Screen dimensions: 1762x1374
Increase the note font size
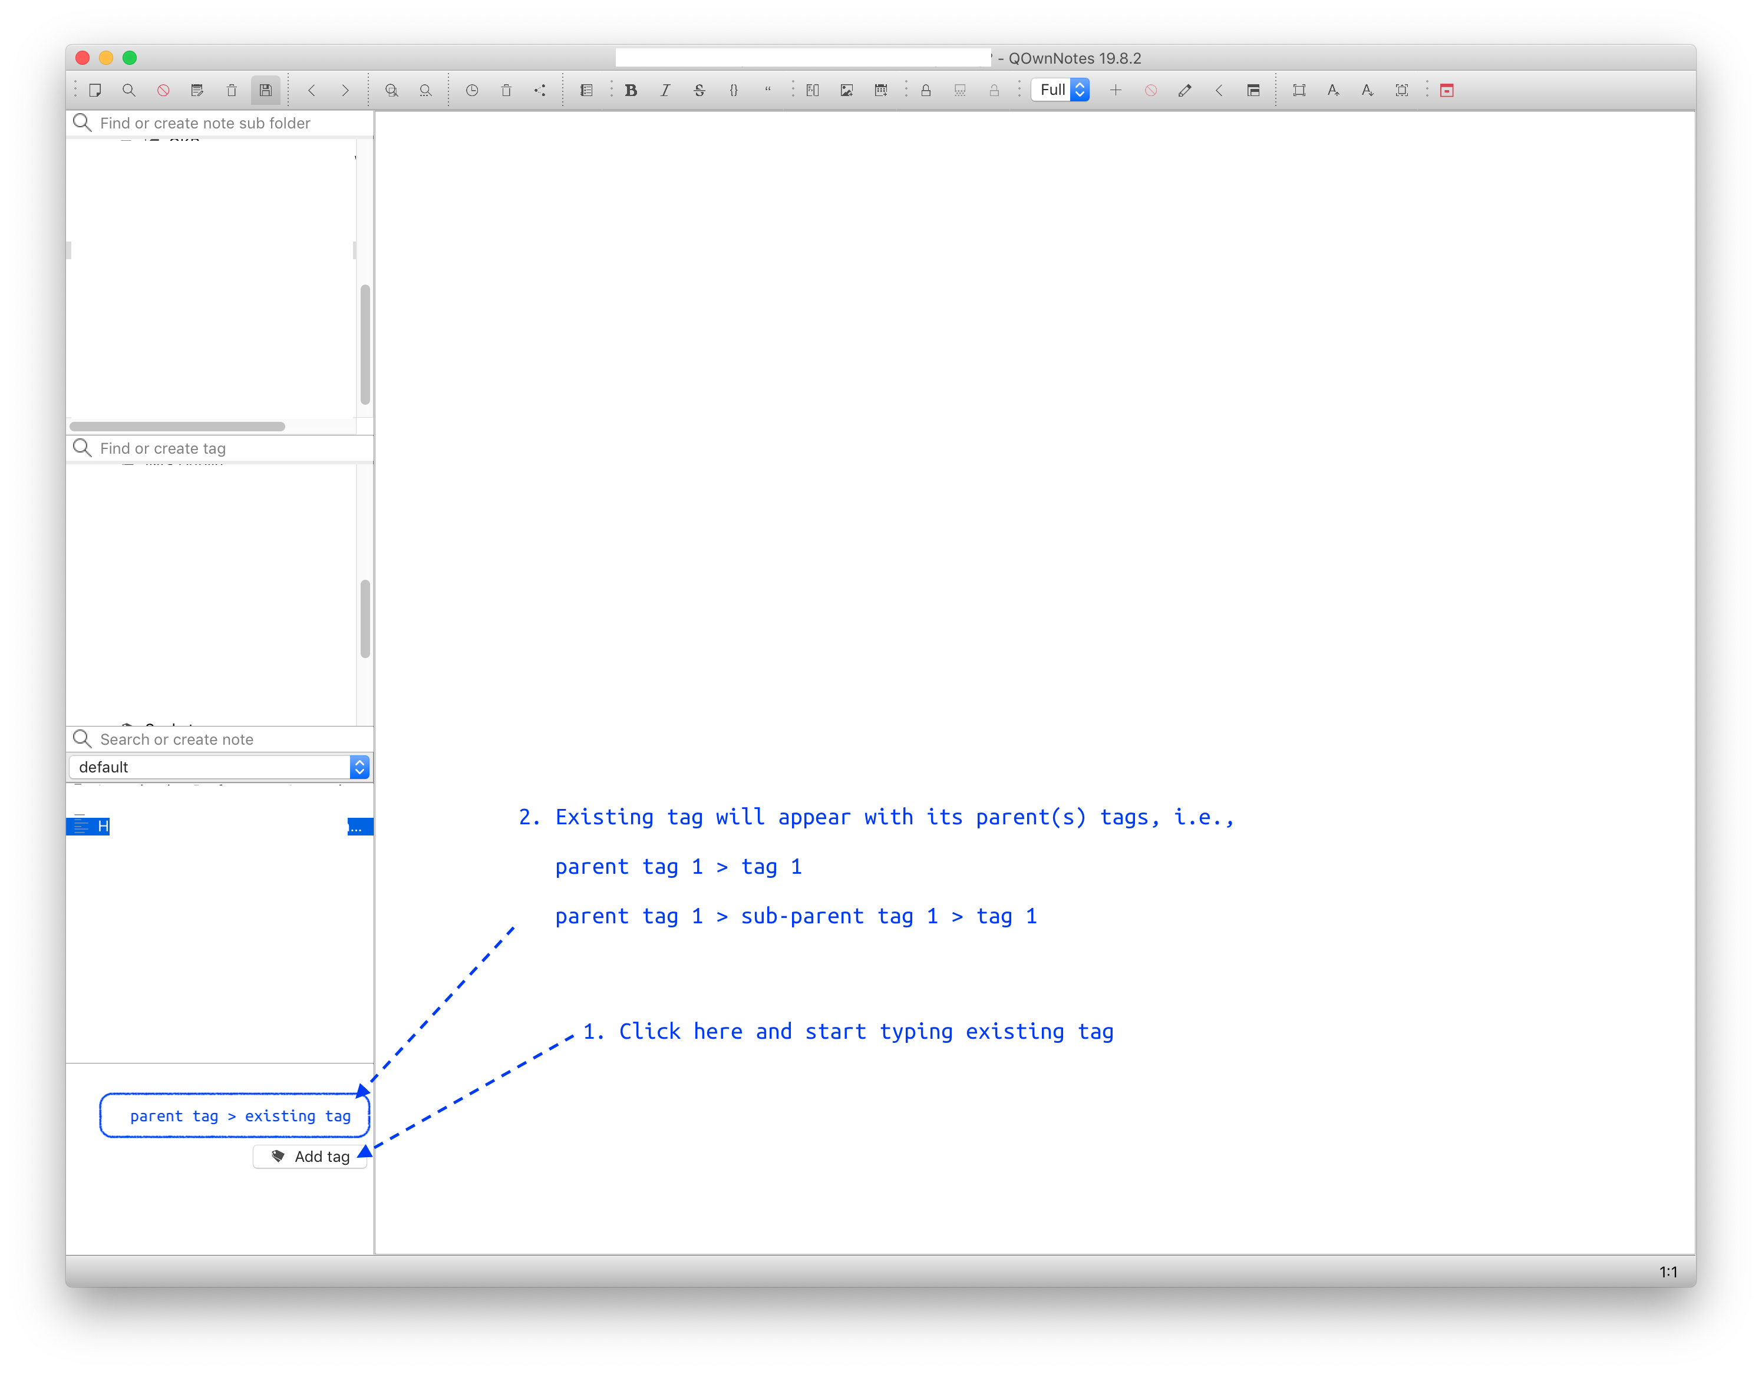point(1333,90)
